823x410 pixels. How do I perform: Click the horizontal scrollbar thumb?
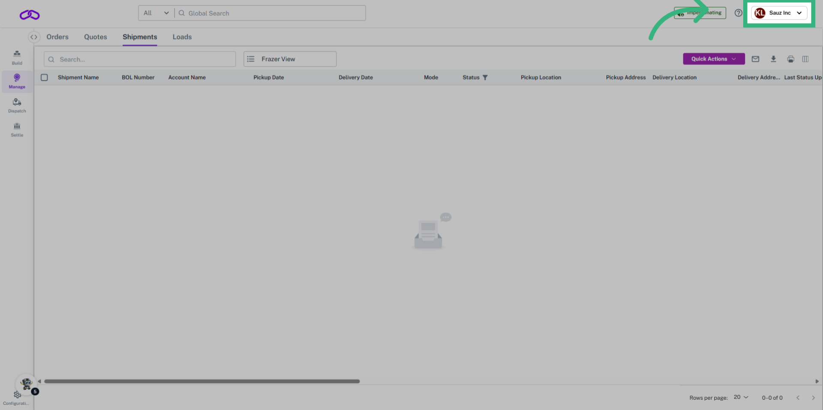coord(202,381)
